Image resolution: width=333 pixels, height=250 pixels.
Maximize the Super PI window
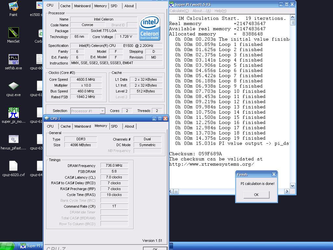(286, 4)
